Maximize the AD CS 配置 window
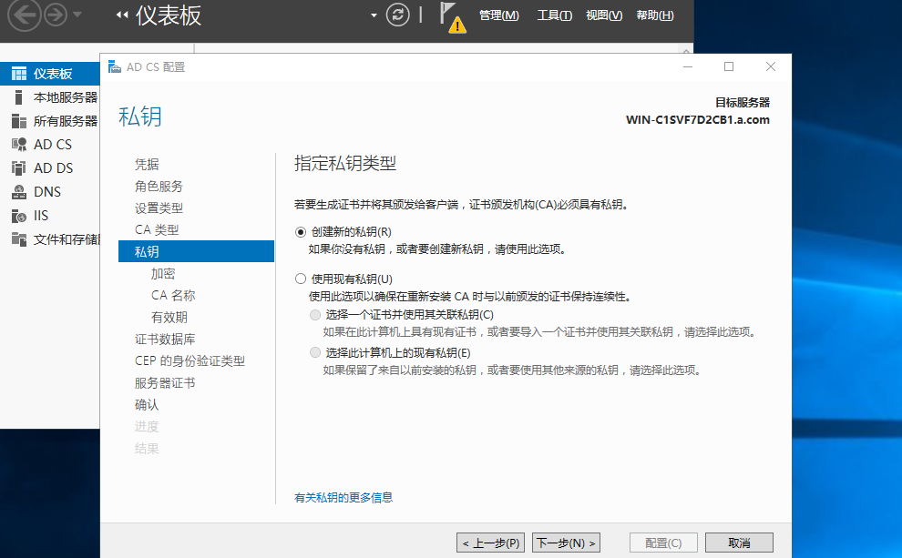902x558 pixels. pyautogui.click(x=729, y=66)
